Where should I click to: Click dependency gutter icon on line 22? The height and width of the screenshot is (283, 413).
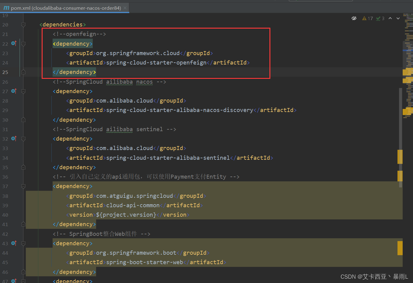coord(14,44)
